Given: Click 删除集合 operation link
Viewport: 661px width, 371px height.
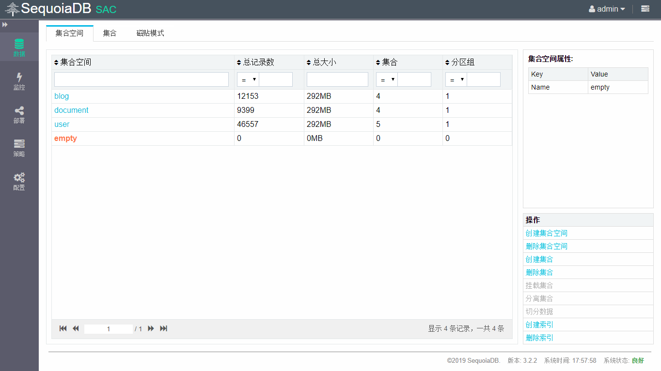Looking at the screenshot, I should coord(539,272).
